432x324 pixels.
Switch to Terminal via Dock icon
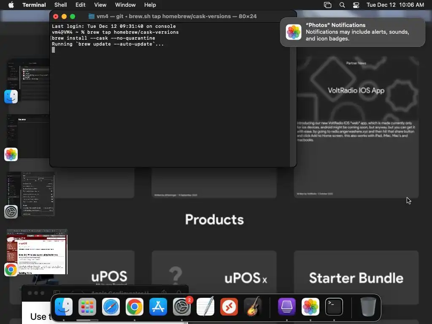[334, 307]
